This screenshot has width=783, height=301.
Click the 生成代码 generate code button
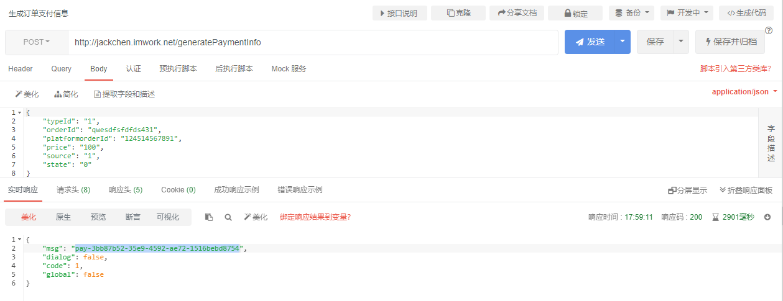tap(746, 13)
